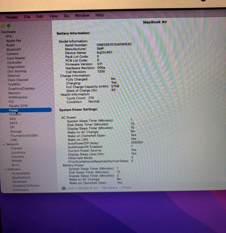Select WWAN under Network
Screen dimensions: 226x233
tap(17, 161)
